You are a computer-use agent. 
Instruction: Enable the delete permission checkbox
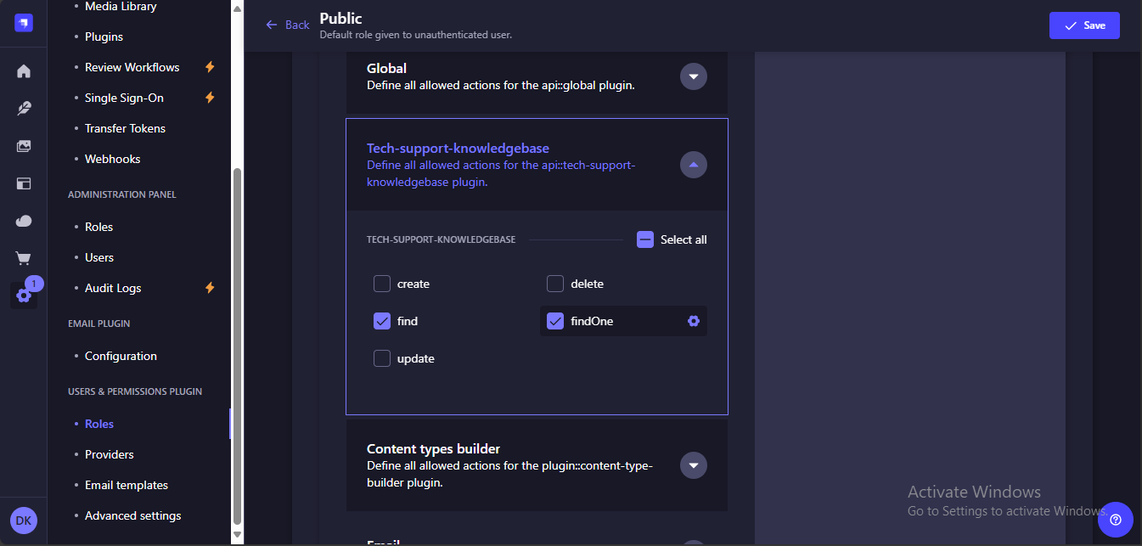555,284
